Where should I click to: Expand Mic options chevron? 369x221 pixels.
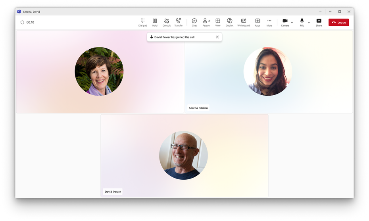[309, 23]
